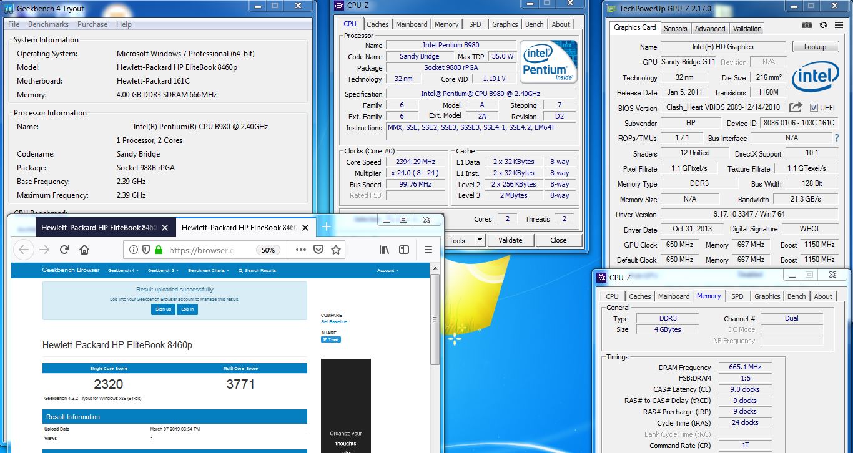Click the Geekbench 4 Tryout title bar icon

pyautogui.click(x=9, y=9)
